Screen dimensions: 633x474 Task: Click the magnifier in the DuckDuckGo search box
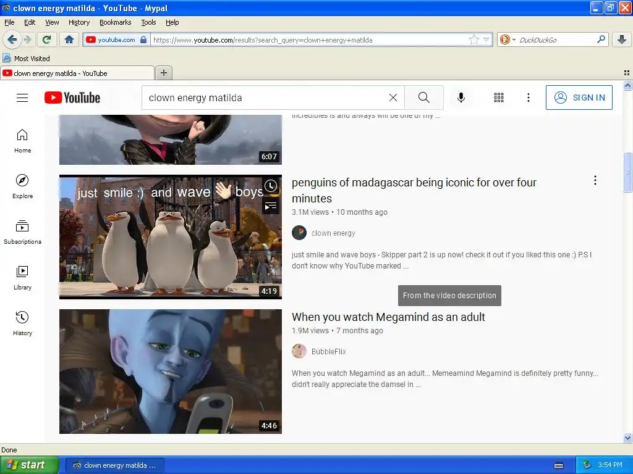coord(601,39)
